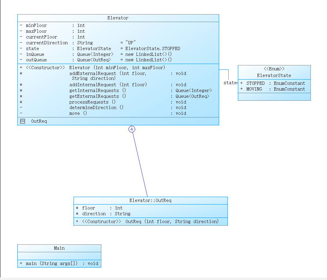Select the Main class title
Image resolution: width=327 pixels, height=280 pixels.
59,248
